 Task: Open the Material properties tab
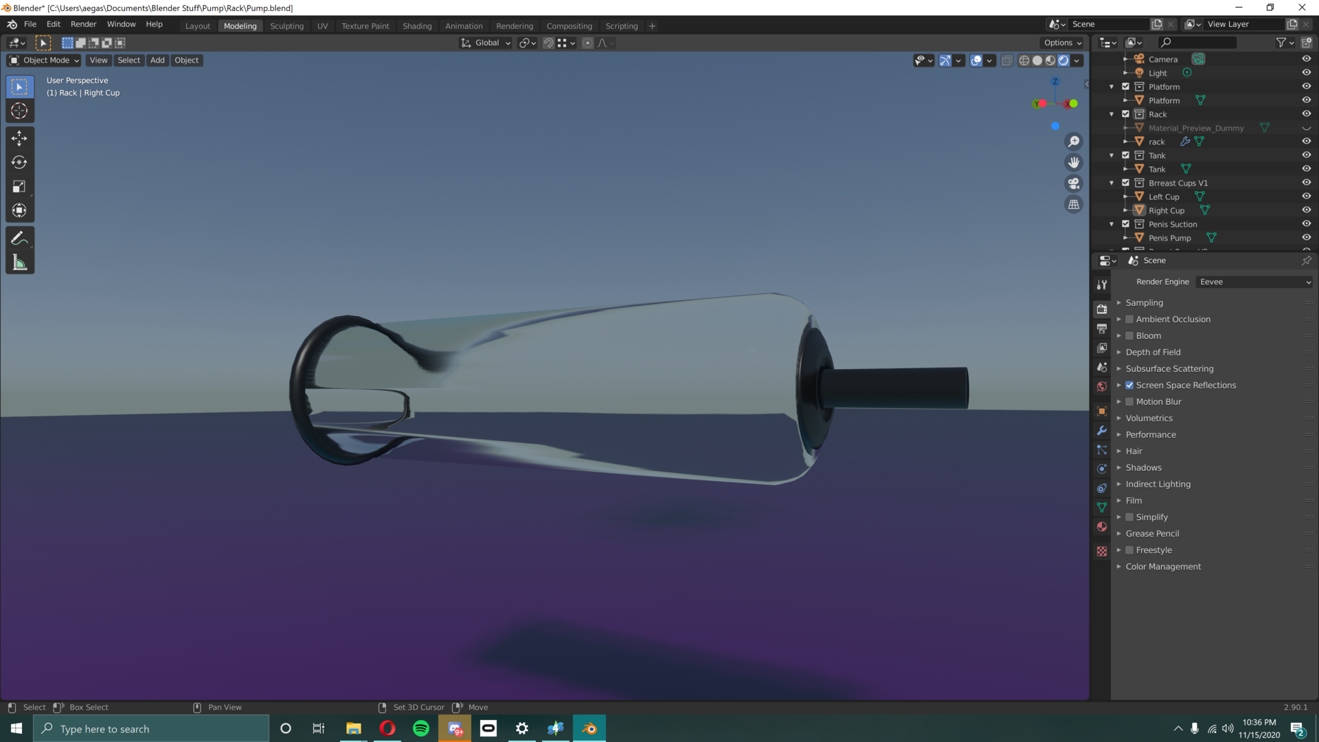click(x=1102, y=526)
